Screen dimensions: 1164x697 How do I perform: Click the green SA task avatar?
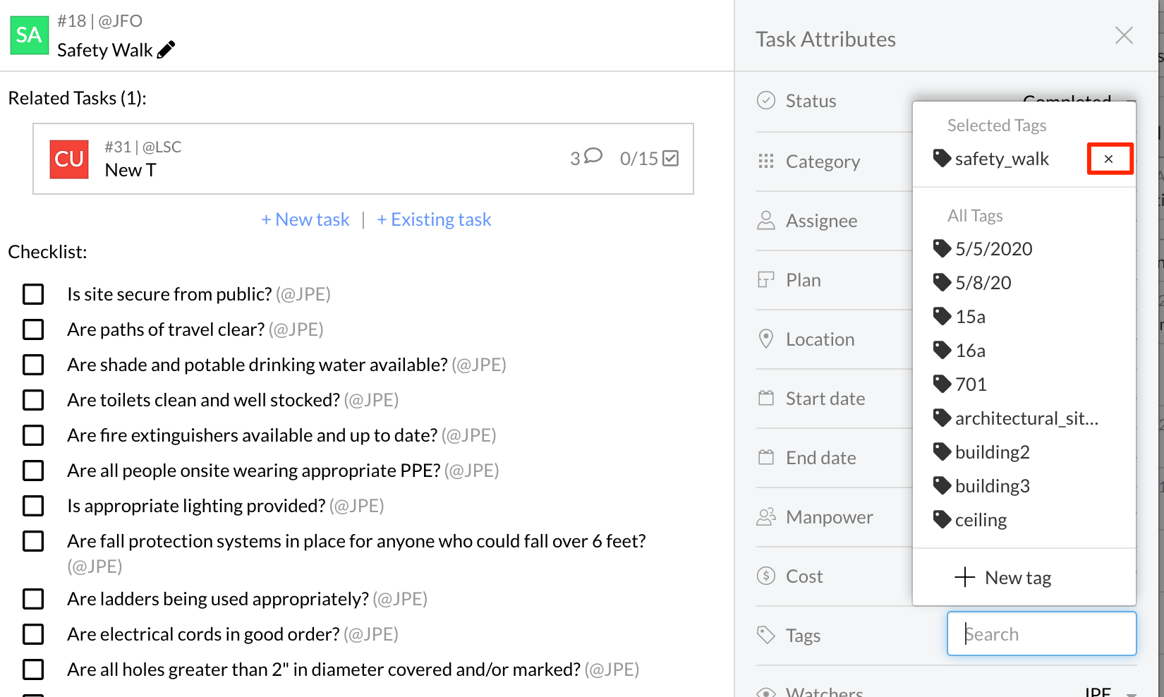pos(29,35)
